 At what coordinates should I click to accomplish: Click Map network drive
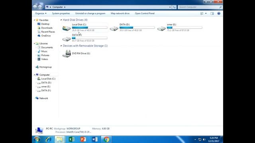120,14
